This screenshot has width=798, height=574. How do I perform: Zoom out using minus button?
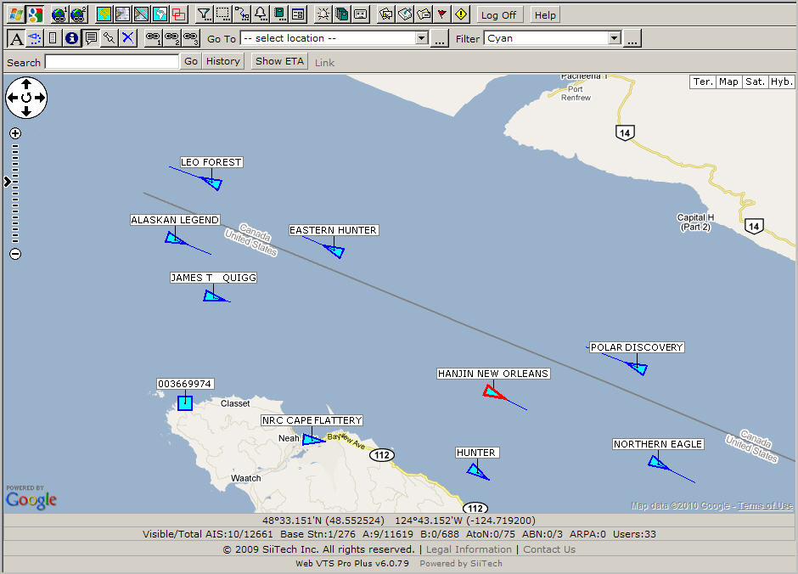click(15, 253)
